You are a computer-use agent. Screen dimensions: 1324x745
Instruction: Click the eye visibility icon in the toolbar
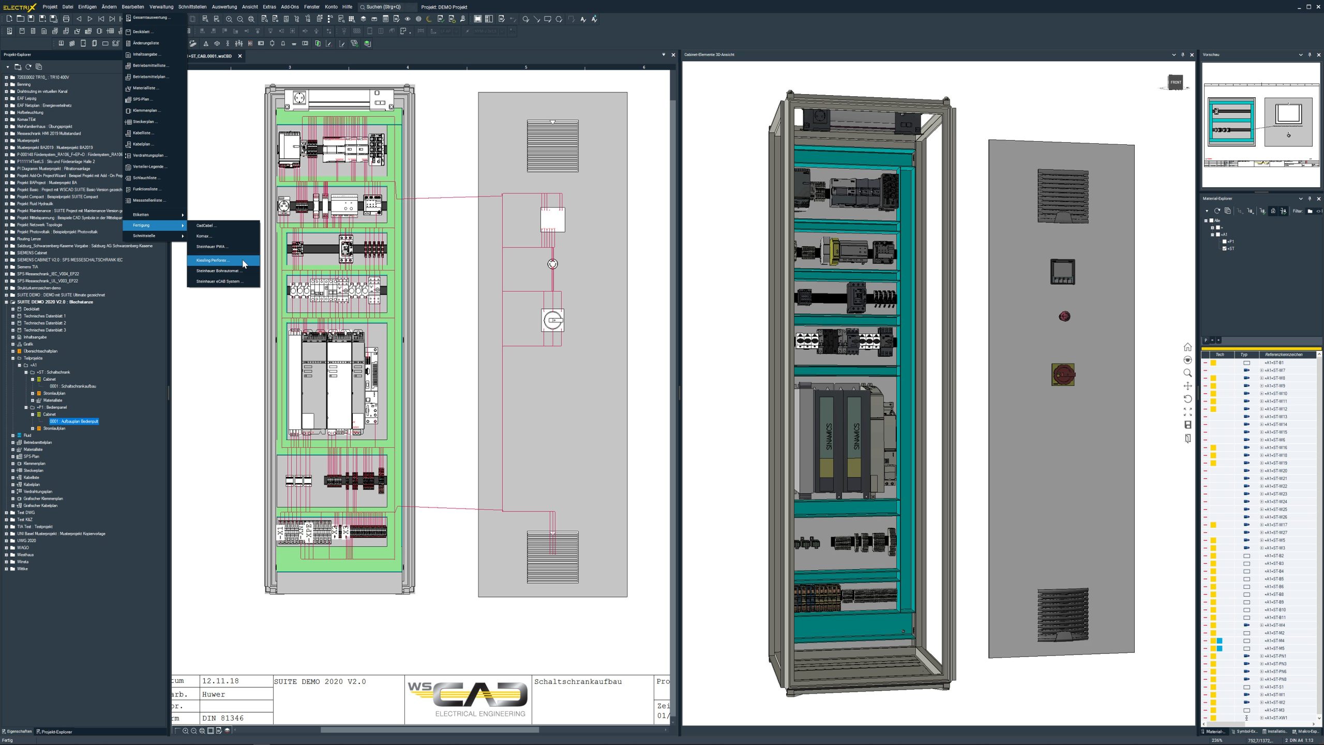pos(408,19)
